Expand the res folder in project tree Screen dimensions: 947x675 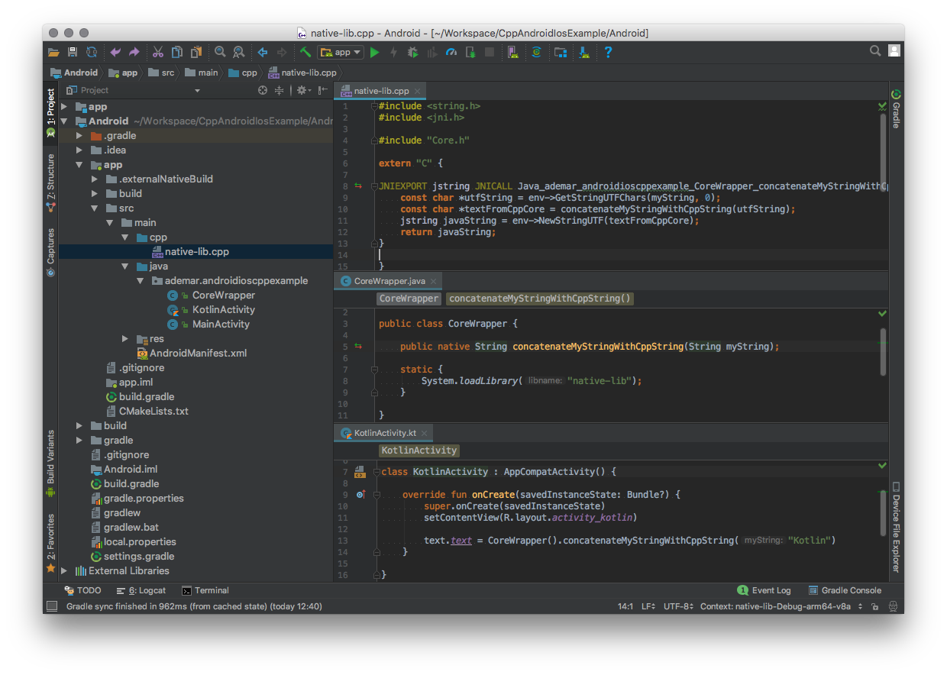click(125, 338)
